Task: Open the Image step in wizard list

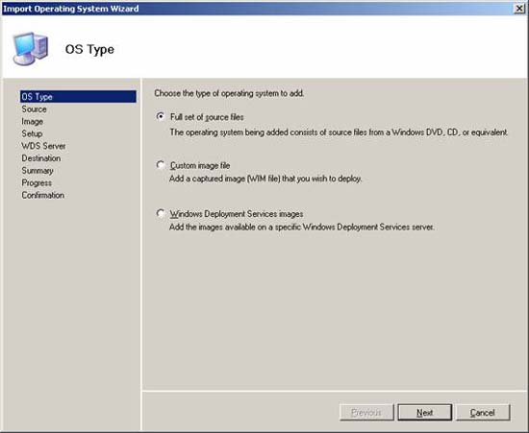Action: click(32, 122)
